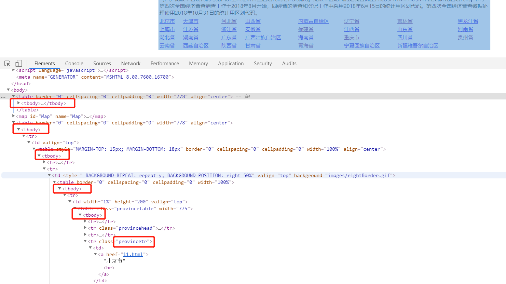Click the 辽宁省 link

[x=352, y=21]
